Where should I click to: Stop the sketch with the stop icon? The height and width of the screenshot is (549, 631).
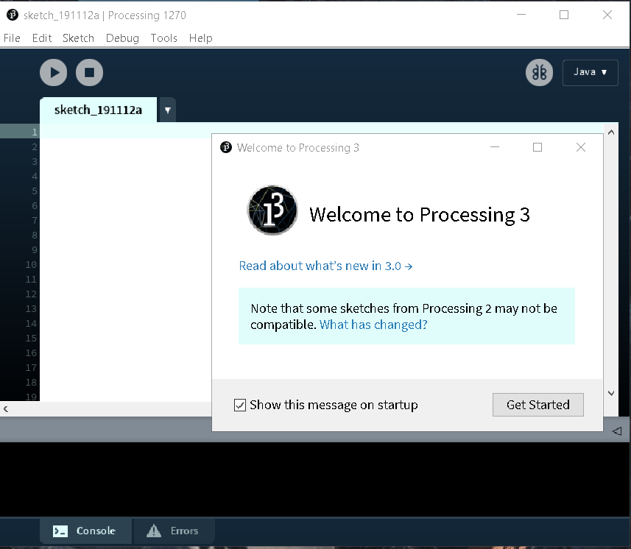point(89,72)
